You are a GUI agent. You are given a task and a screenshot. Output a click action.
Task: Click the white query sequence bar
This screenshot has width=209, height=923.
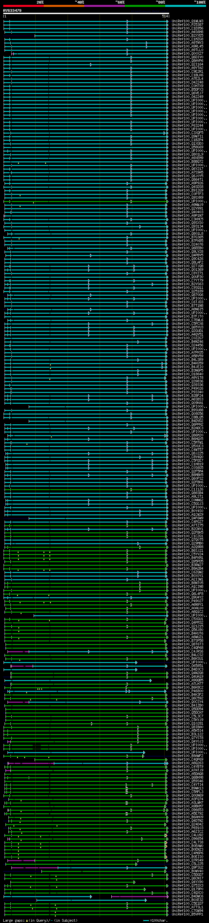point(86,14)
